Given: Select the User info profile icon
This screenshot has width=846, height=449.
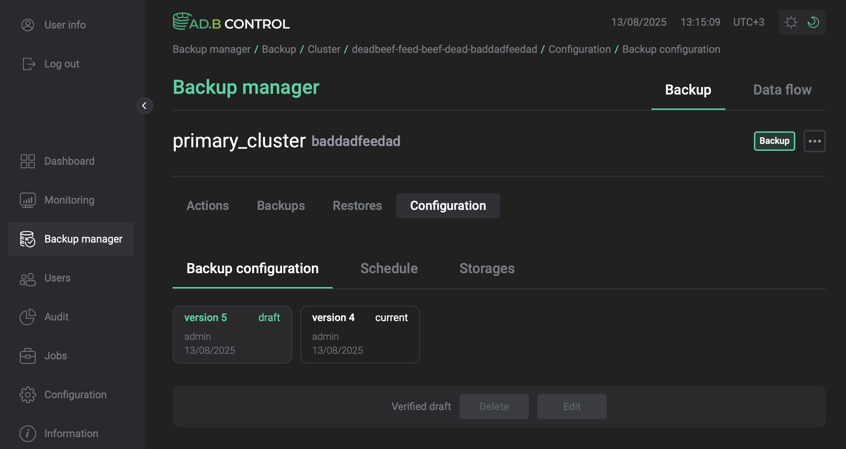Looking at the screenshot, I should point(28,25).
